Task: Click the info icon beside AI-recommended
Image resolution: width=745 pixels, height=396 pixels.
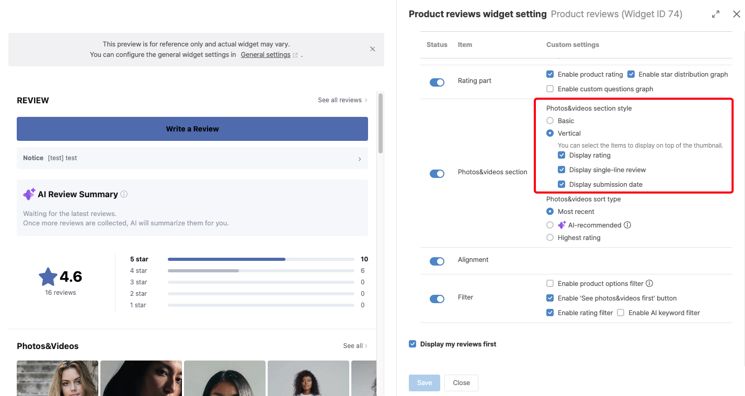Action: point(627,225)
